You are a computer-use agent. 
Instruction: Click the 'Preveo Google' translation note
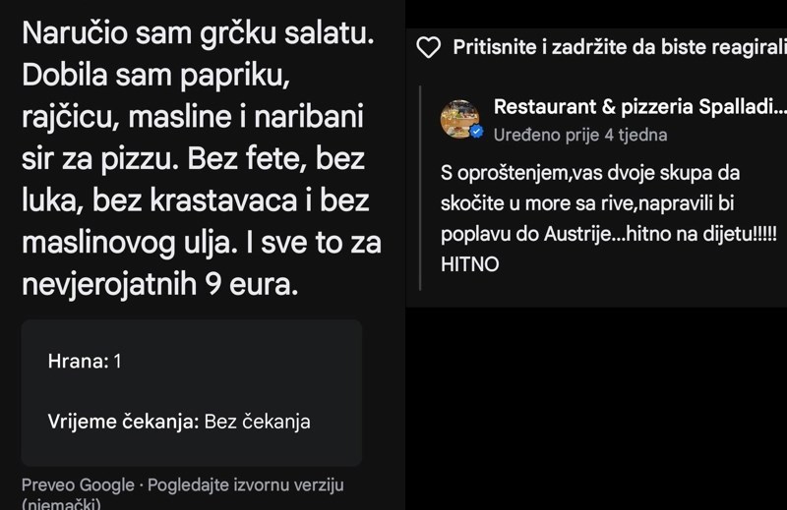pyautogui.click(x=78, y=485)
